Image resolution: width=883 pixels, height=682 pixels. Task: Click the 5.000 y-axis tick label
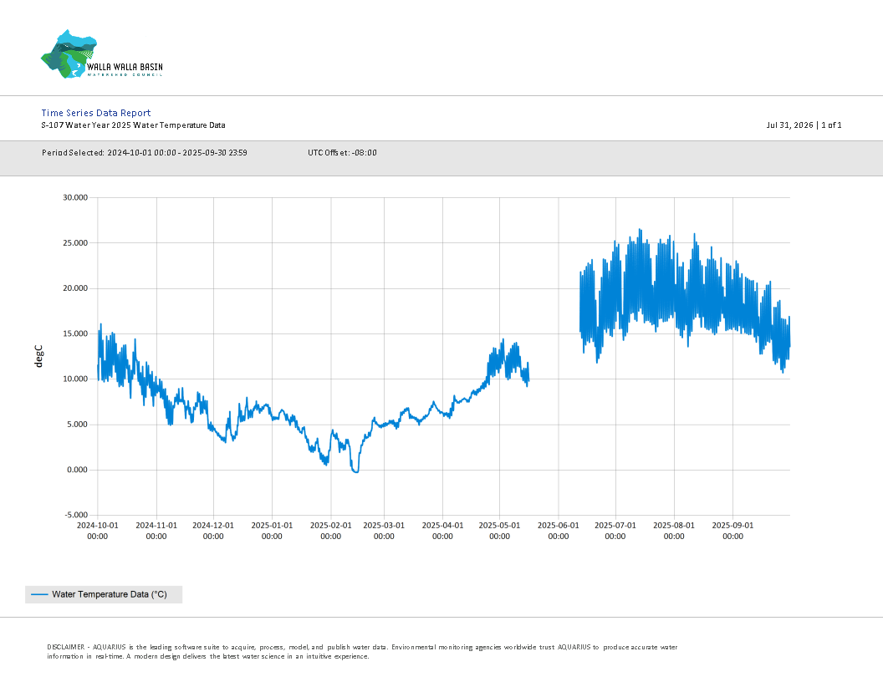(x=77, y=425)
